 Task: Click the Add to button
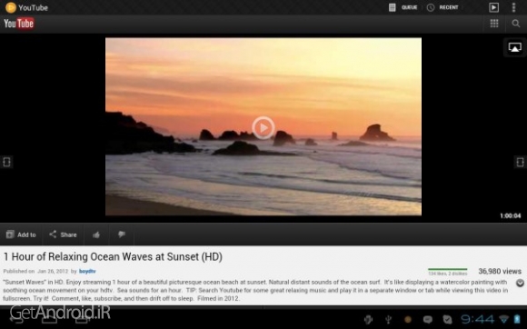tap(21, 234)
